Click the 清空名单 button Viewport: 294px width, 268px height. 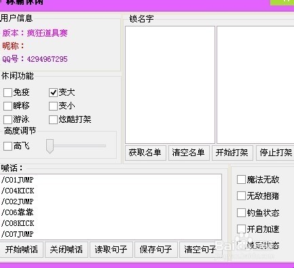pyautogui.click(x=189, y=153)
